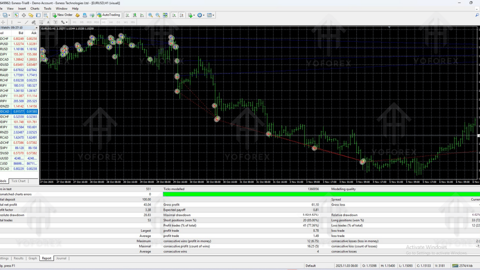Click the New Order button

(63, 15)
